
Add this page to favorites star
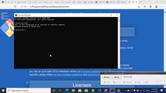[139, 7]
